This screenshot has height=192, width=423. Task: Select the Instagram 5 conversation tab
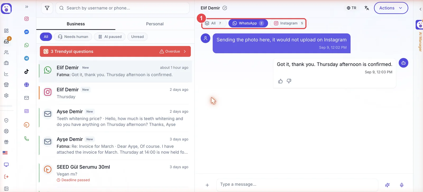288,23
